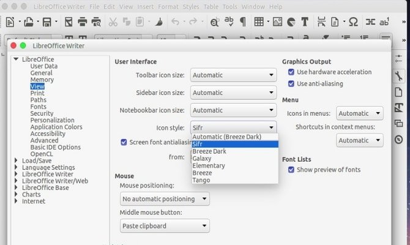Viewport: 410px width, 245px height.
Task: Toggle Use anti-aliasing checkbox
Action: click(x=291, y=84)
